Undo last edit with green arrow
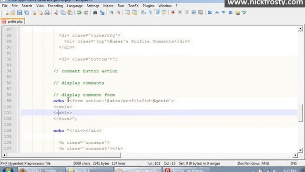This screenshot has height=172, width=305. tap(79, 13)
